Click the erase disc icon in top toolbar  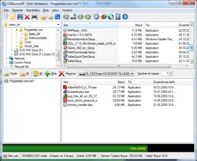(x=43, y=17)
